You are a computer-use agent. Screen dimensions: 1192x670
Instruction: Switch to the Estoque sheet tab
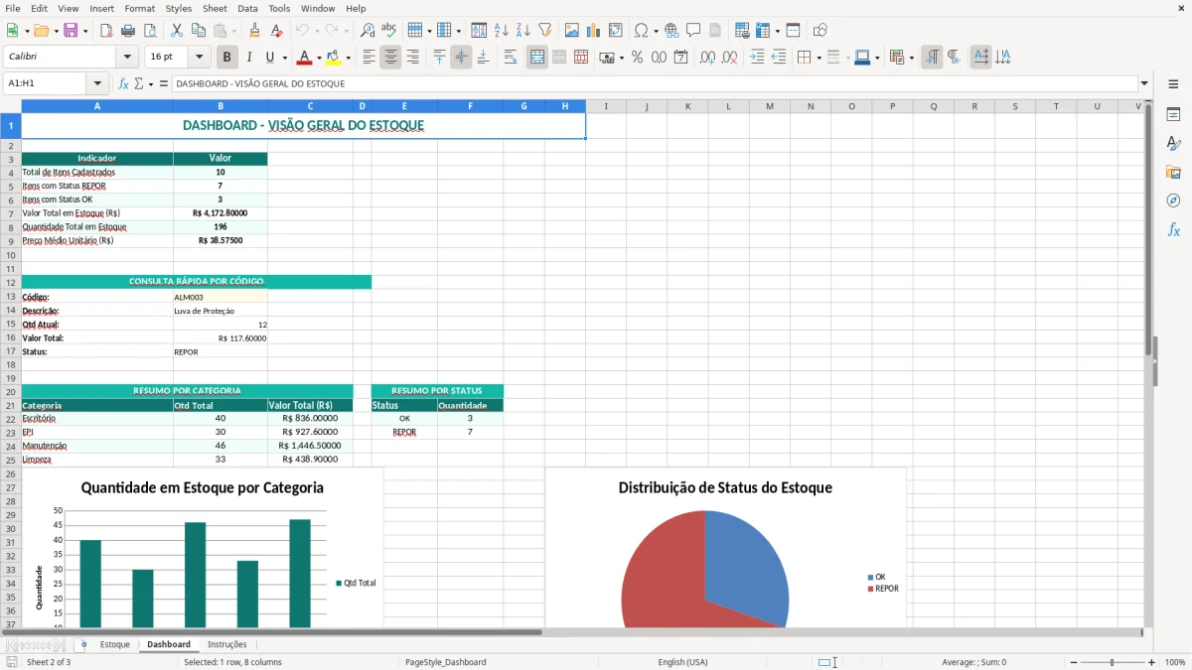pyautogui.click(x=115, y=644)
